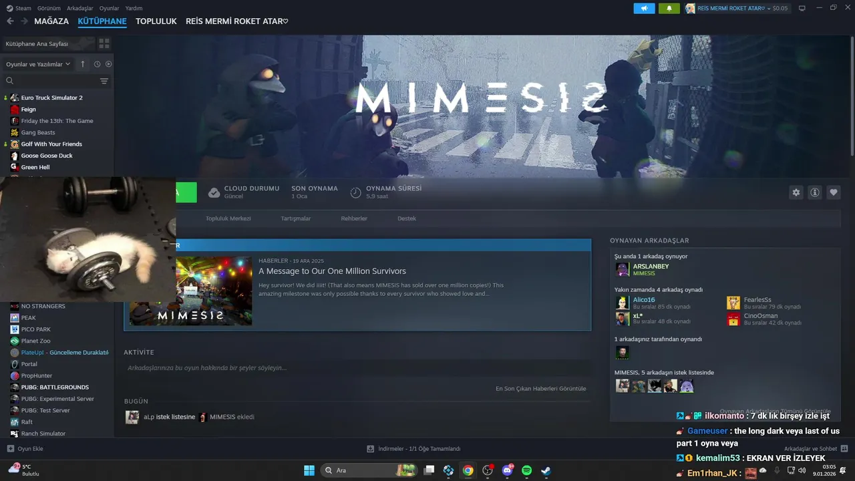Screen dimensions: 855x481
Task: Open the wallet balance $0.05
Action: click(x=780, y=8)
